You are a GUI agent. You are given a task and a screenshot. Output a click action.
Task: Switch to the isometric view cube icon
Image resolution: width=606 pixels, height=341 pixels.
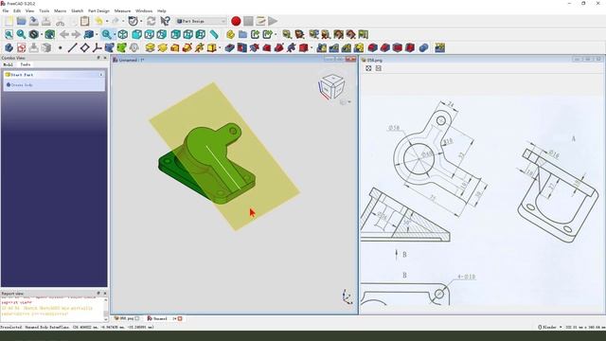click(123, 34)
